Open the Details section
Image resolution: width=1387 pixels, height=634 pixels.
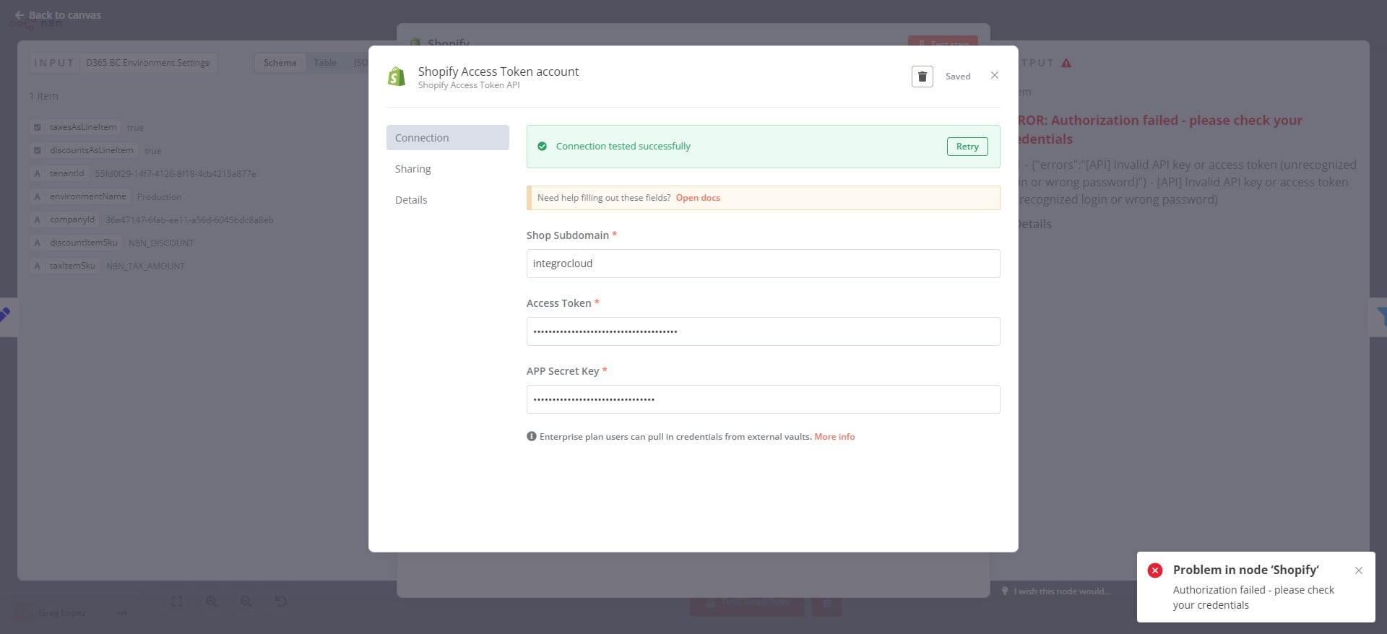coord(447,199)
